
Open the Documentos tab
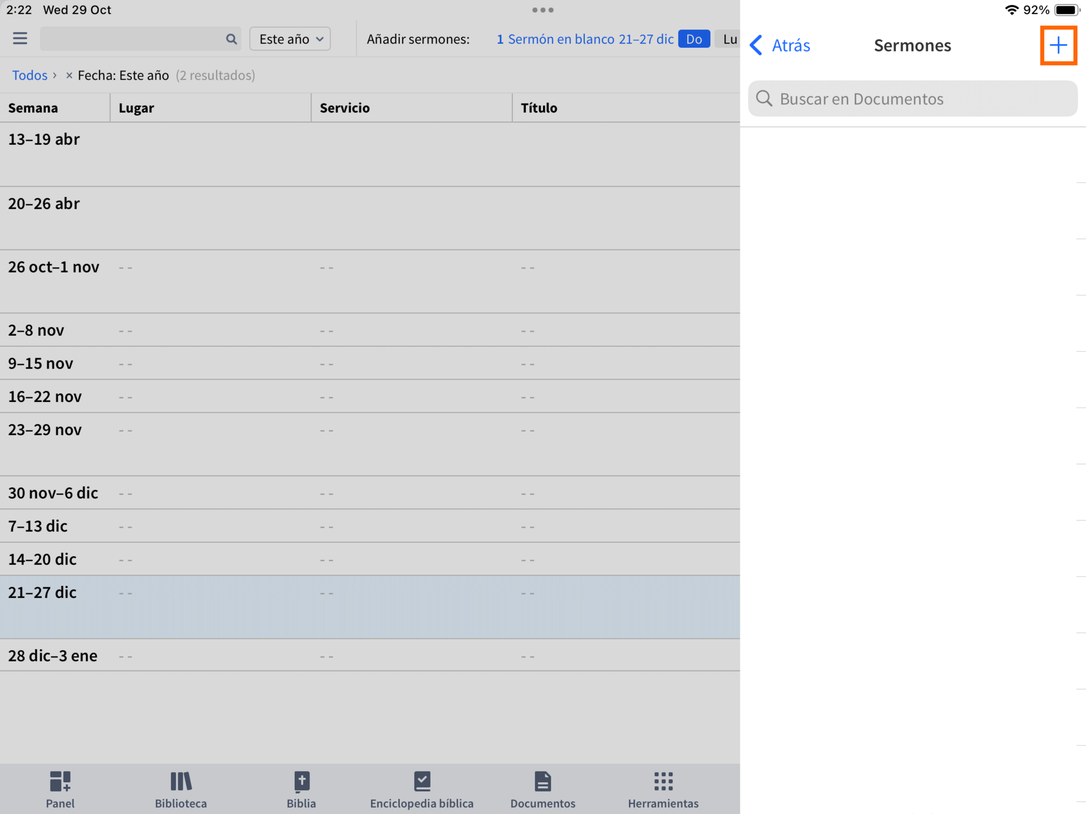point(542,790)
